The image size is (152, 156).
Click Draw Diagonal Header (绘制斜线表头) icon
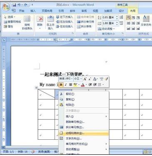click(27, 23)
